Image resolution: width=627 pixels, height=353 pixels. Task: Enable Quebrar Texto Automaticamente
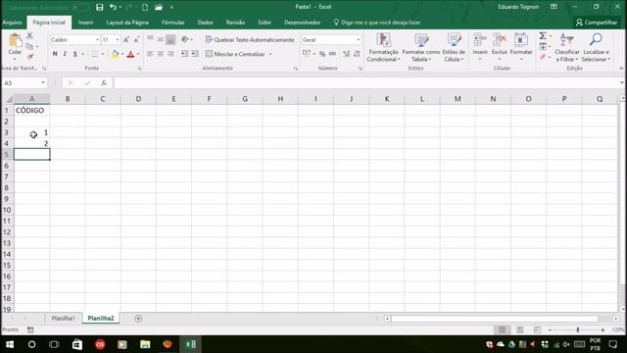[250, 39]
